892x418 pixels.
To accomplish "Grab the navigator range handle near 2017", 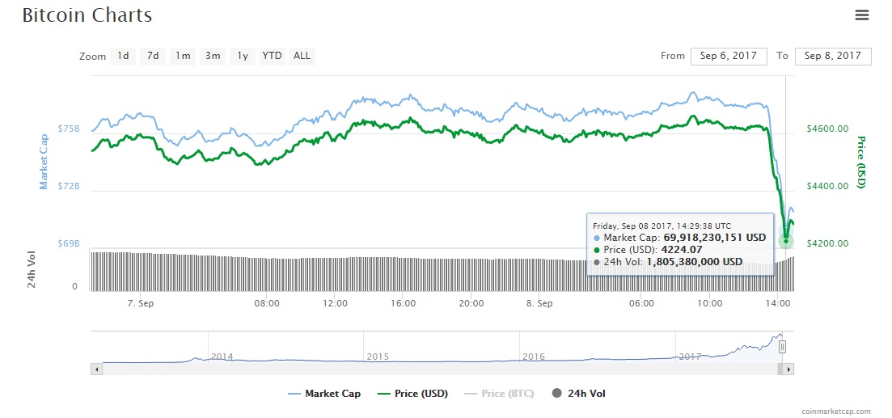I will [782, 346].
